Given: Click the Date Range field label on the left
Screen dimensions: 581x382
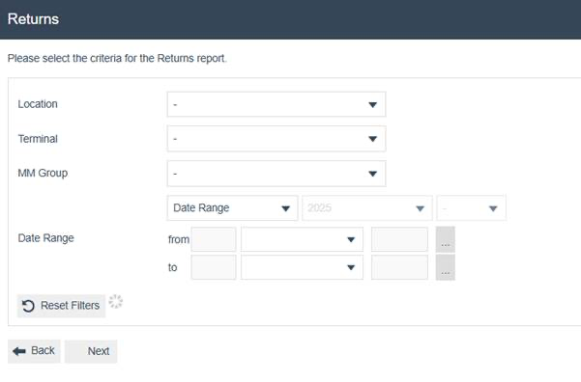Looking at the screenshot, I should tap(46, 237).
